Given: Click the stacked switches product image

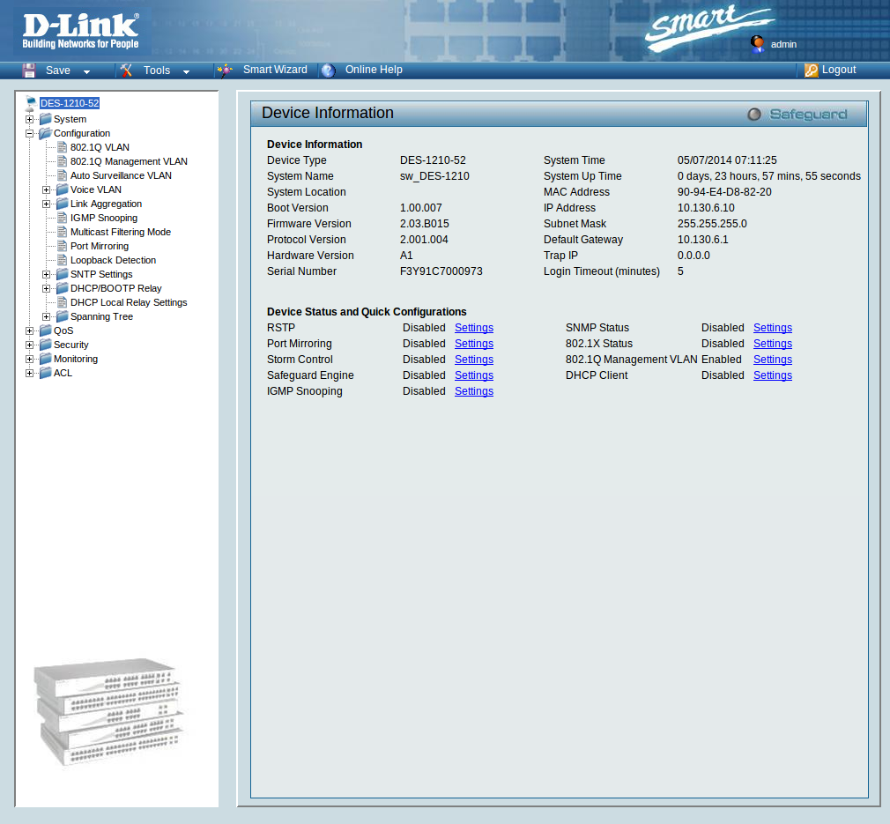Looking at the screenshot, I should point(108,711).
